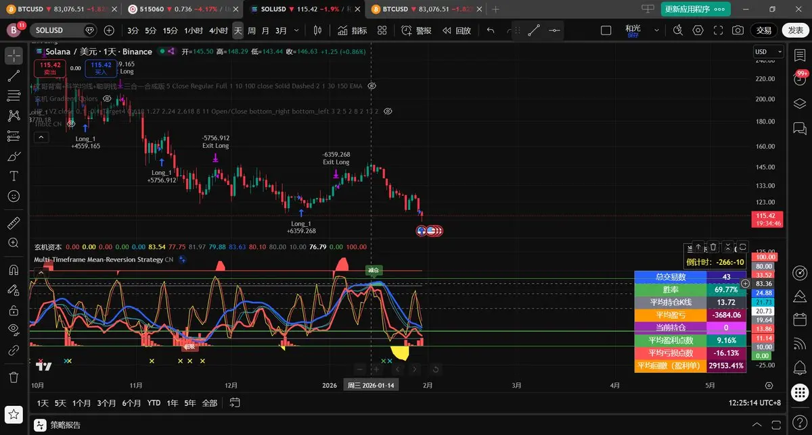
Task: Open the patterns drawing tool group
Action: (14, 116)
